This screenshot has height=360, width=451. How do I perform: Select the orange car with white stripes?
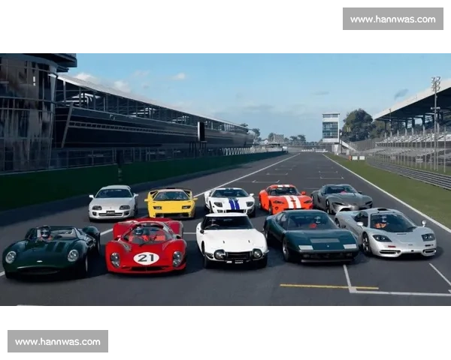coord(285,198)
